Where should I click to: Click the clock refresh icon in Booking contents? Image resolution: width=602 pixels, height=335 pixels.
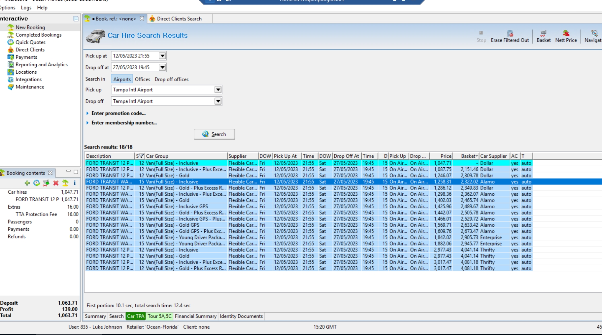tap(37, 183)
